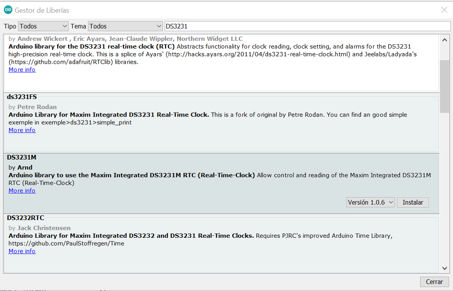This screenshot has width=453, height=291.
Task: Expand the Versión 1.0.6 dropdown
Action: 371,202
